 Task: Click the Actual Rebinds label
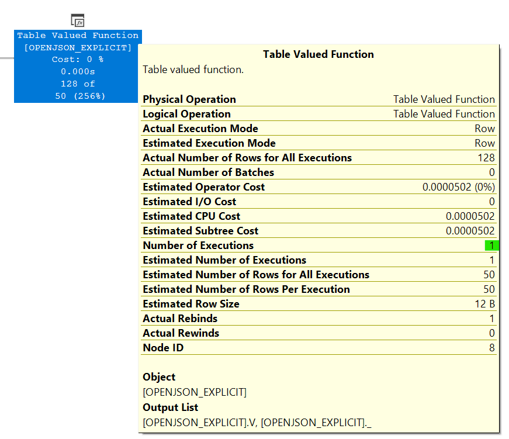tap(180, 319)
